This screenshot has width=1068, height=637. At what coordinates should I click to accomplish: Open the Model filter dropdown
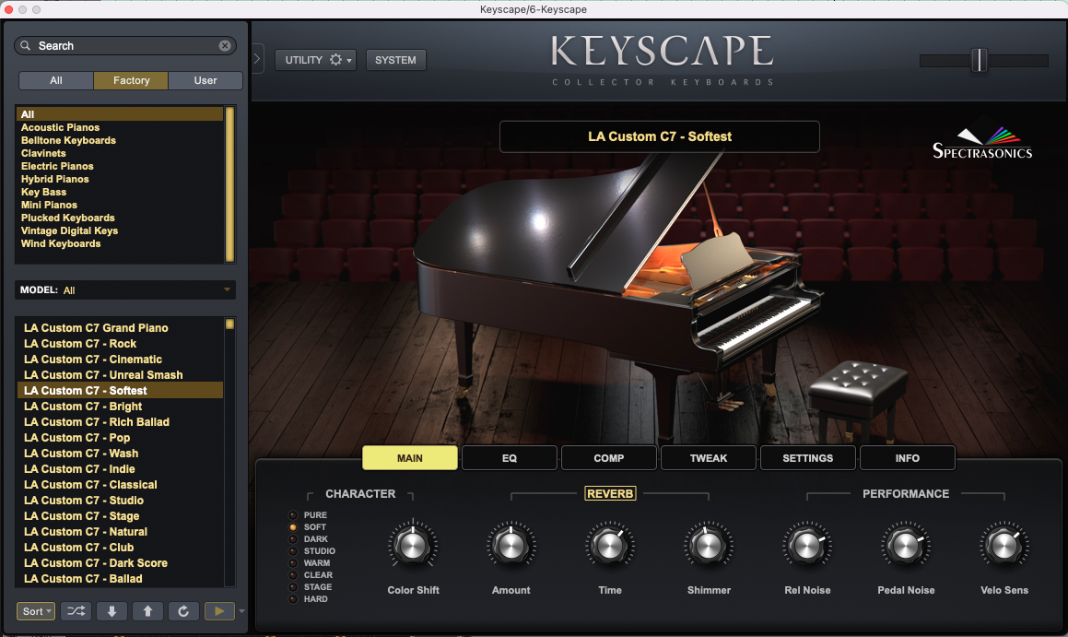[125, 289]
